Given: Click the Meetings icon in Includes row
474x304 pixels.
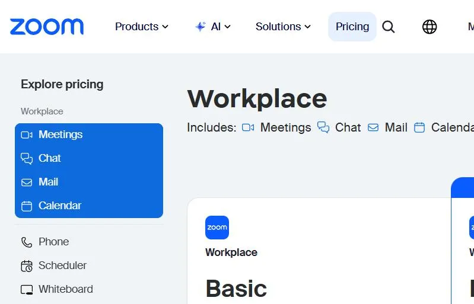Looking at the screenshot, I should [x=248, y=127].
